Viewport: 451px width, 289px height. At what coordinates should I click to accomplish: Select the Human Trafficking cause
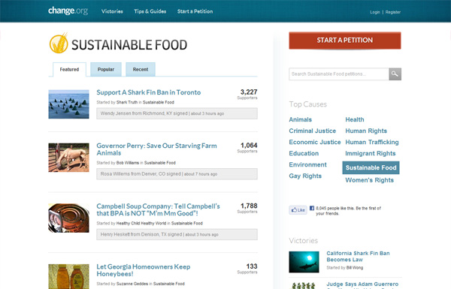[372, 142]
